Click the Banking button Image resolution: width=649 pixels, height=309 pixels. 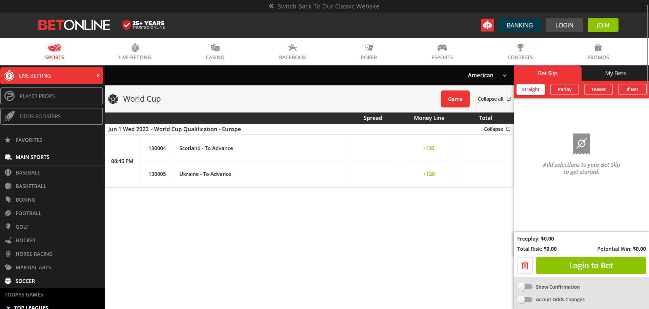click(520, 25)
